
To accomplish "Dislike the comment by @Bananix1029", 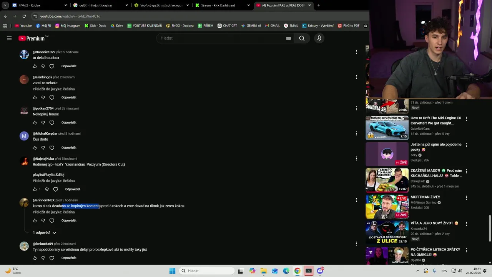I will click(43, 66).
